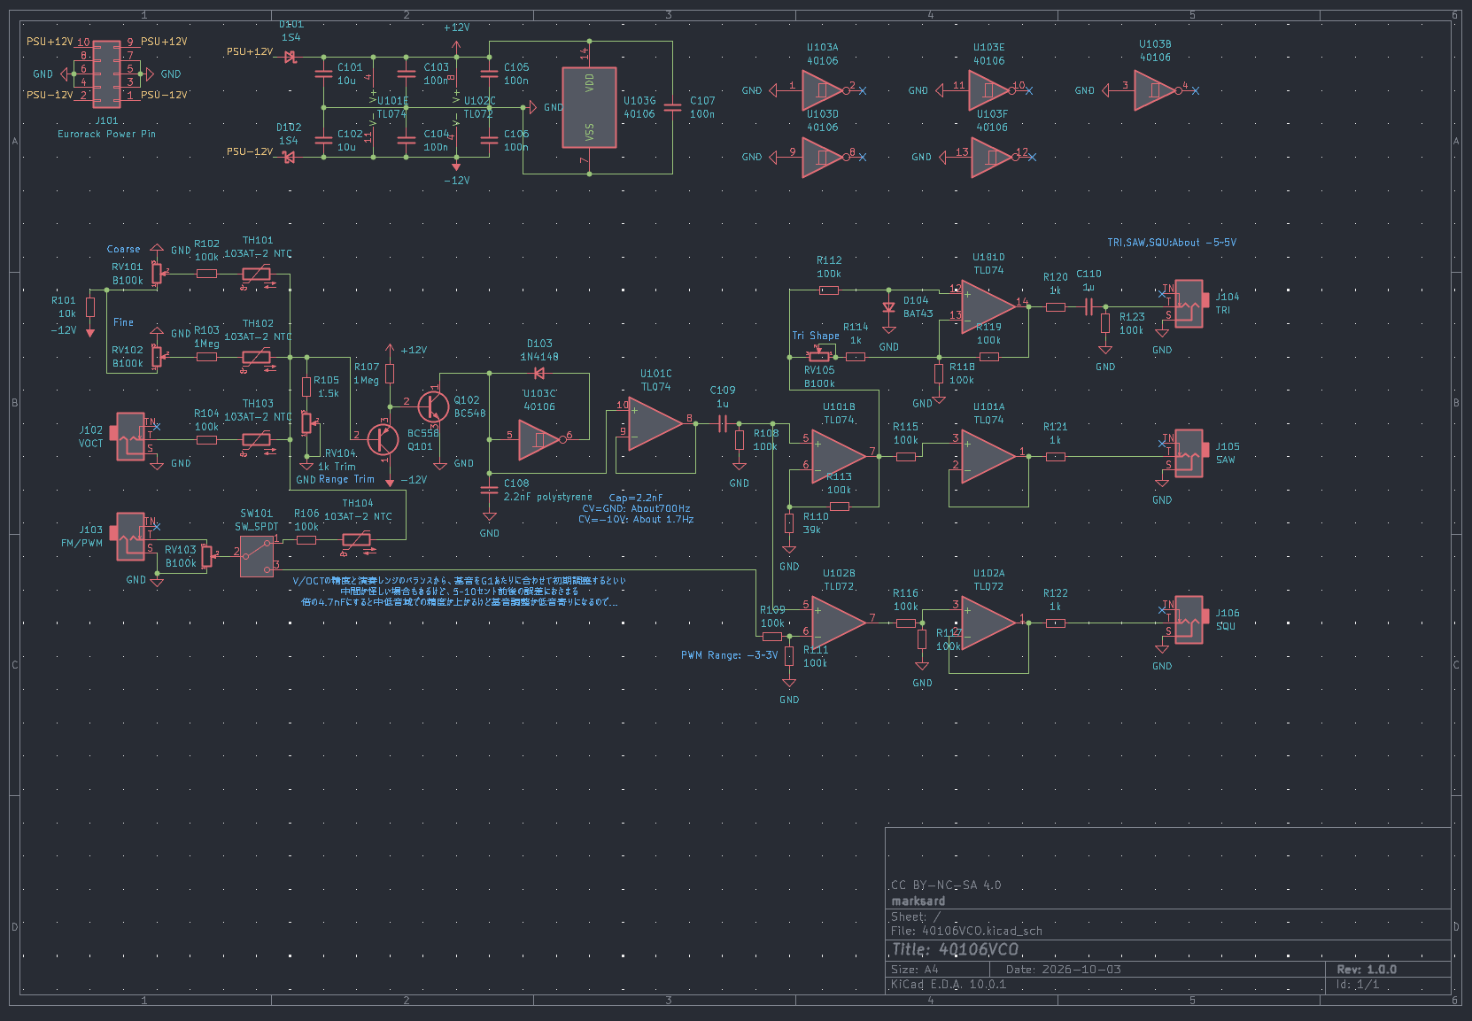Click the "Title: 40106VCO" title block field
Image resolution: width=1472 pixels, height=1021 pixels.
(956, 949)
